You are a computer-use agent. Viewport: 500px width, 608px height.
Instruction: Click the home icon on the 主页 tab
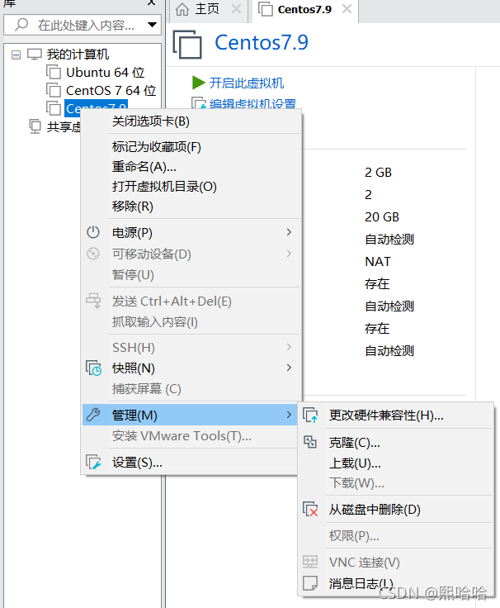182,9
